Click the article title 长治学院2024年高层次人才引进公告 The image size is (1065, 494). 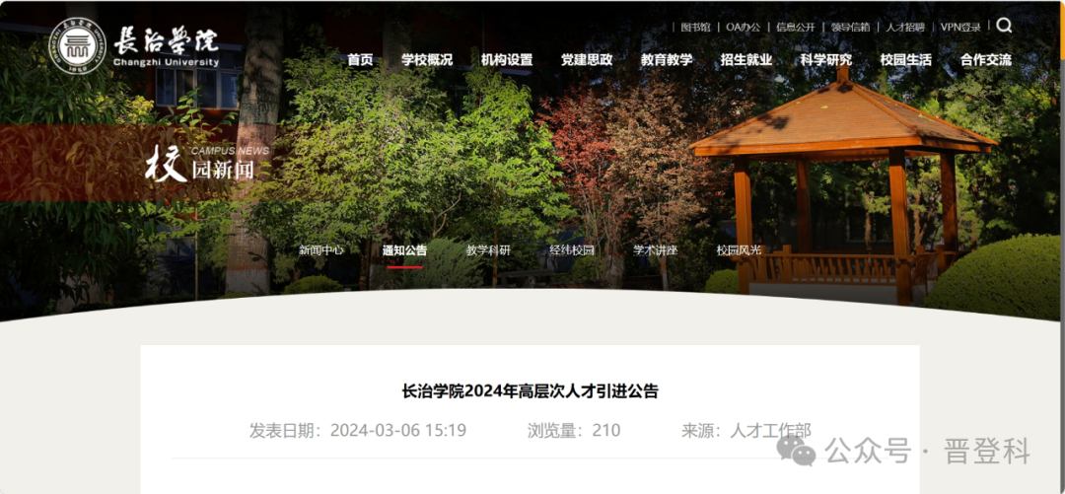[531, 391]
